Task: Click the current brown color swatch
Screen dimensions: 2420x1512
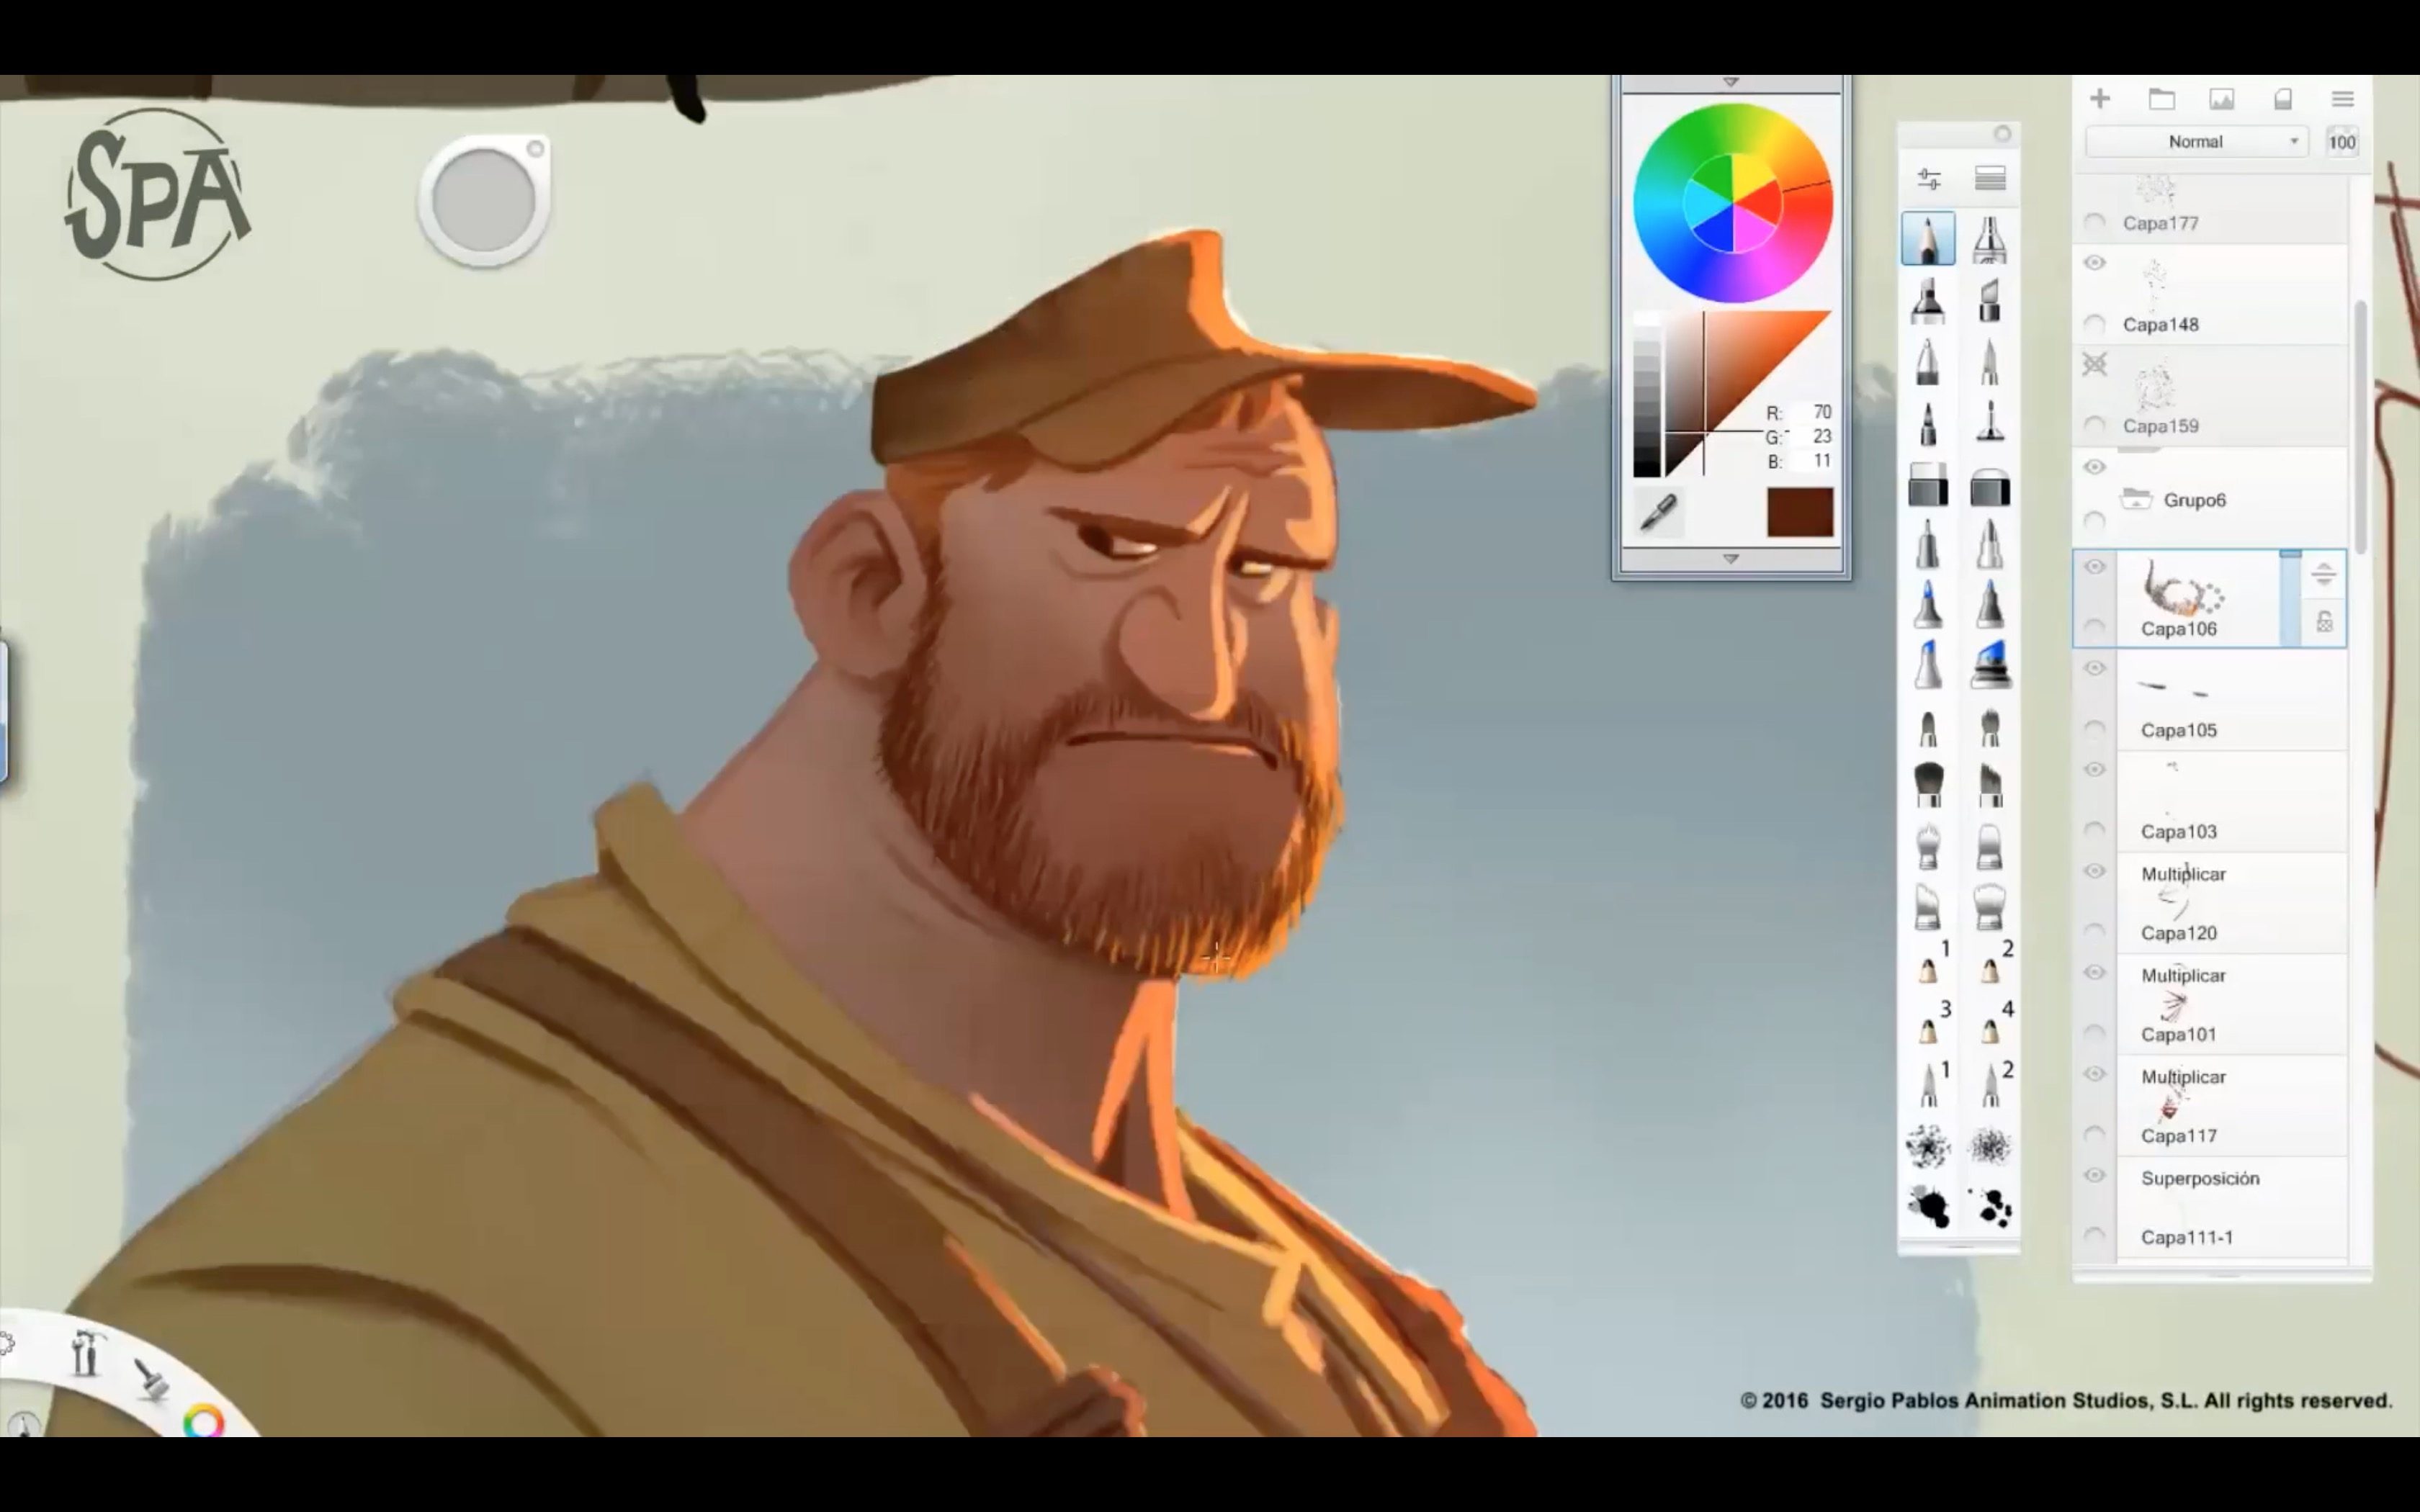Action: tap(1799, 513)
